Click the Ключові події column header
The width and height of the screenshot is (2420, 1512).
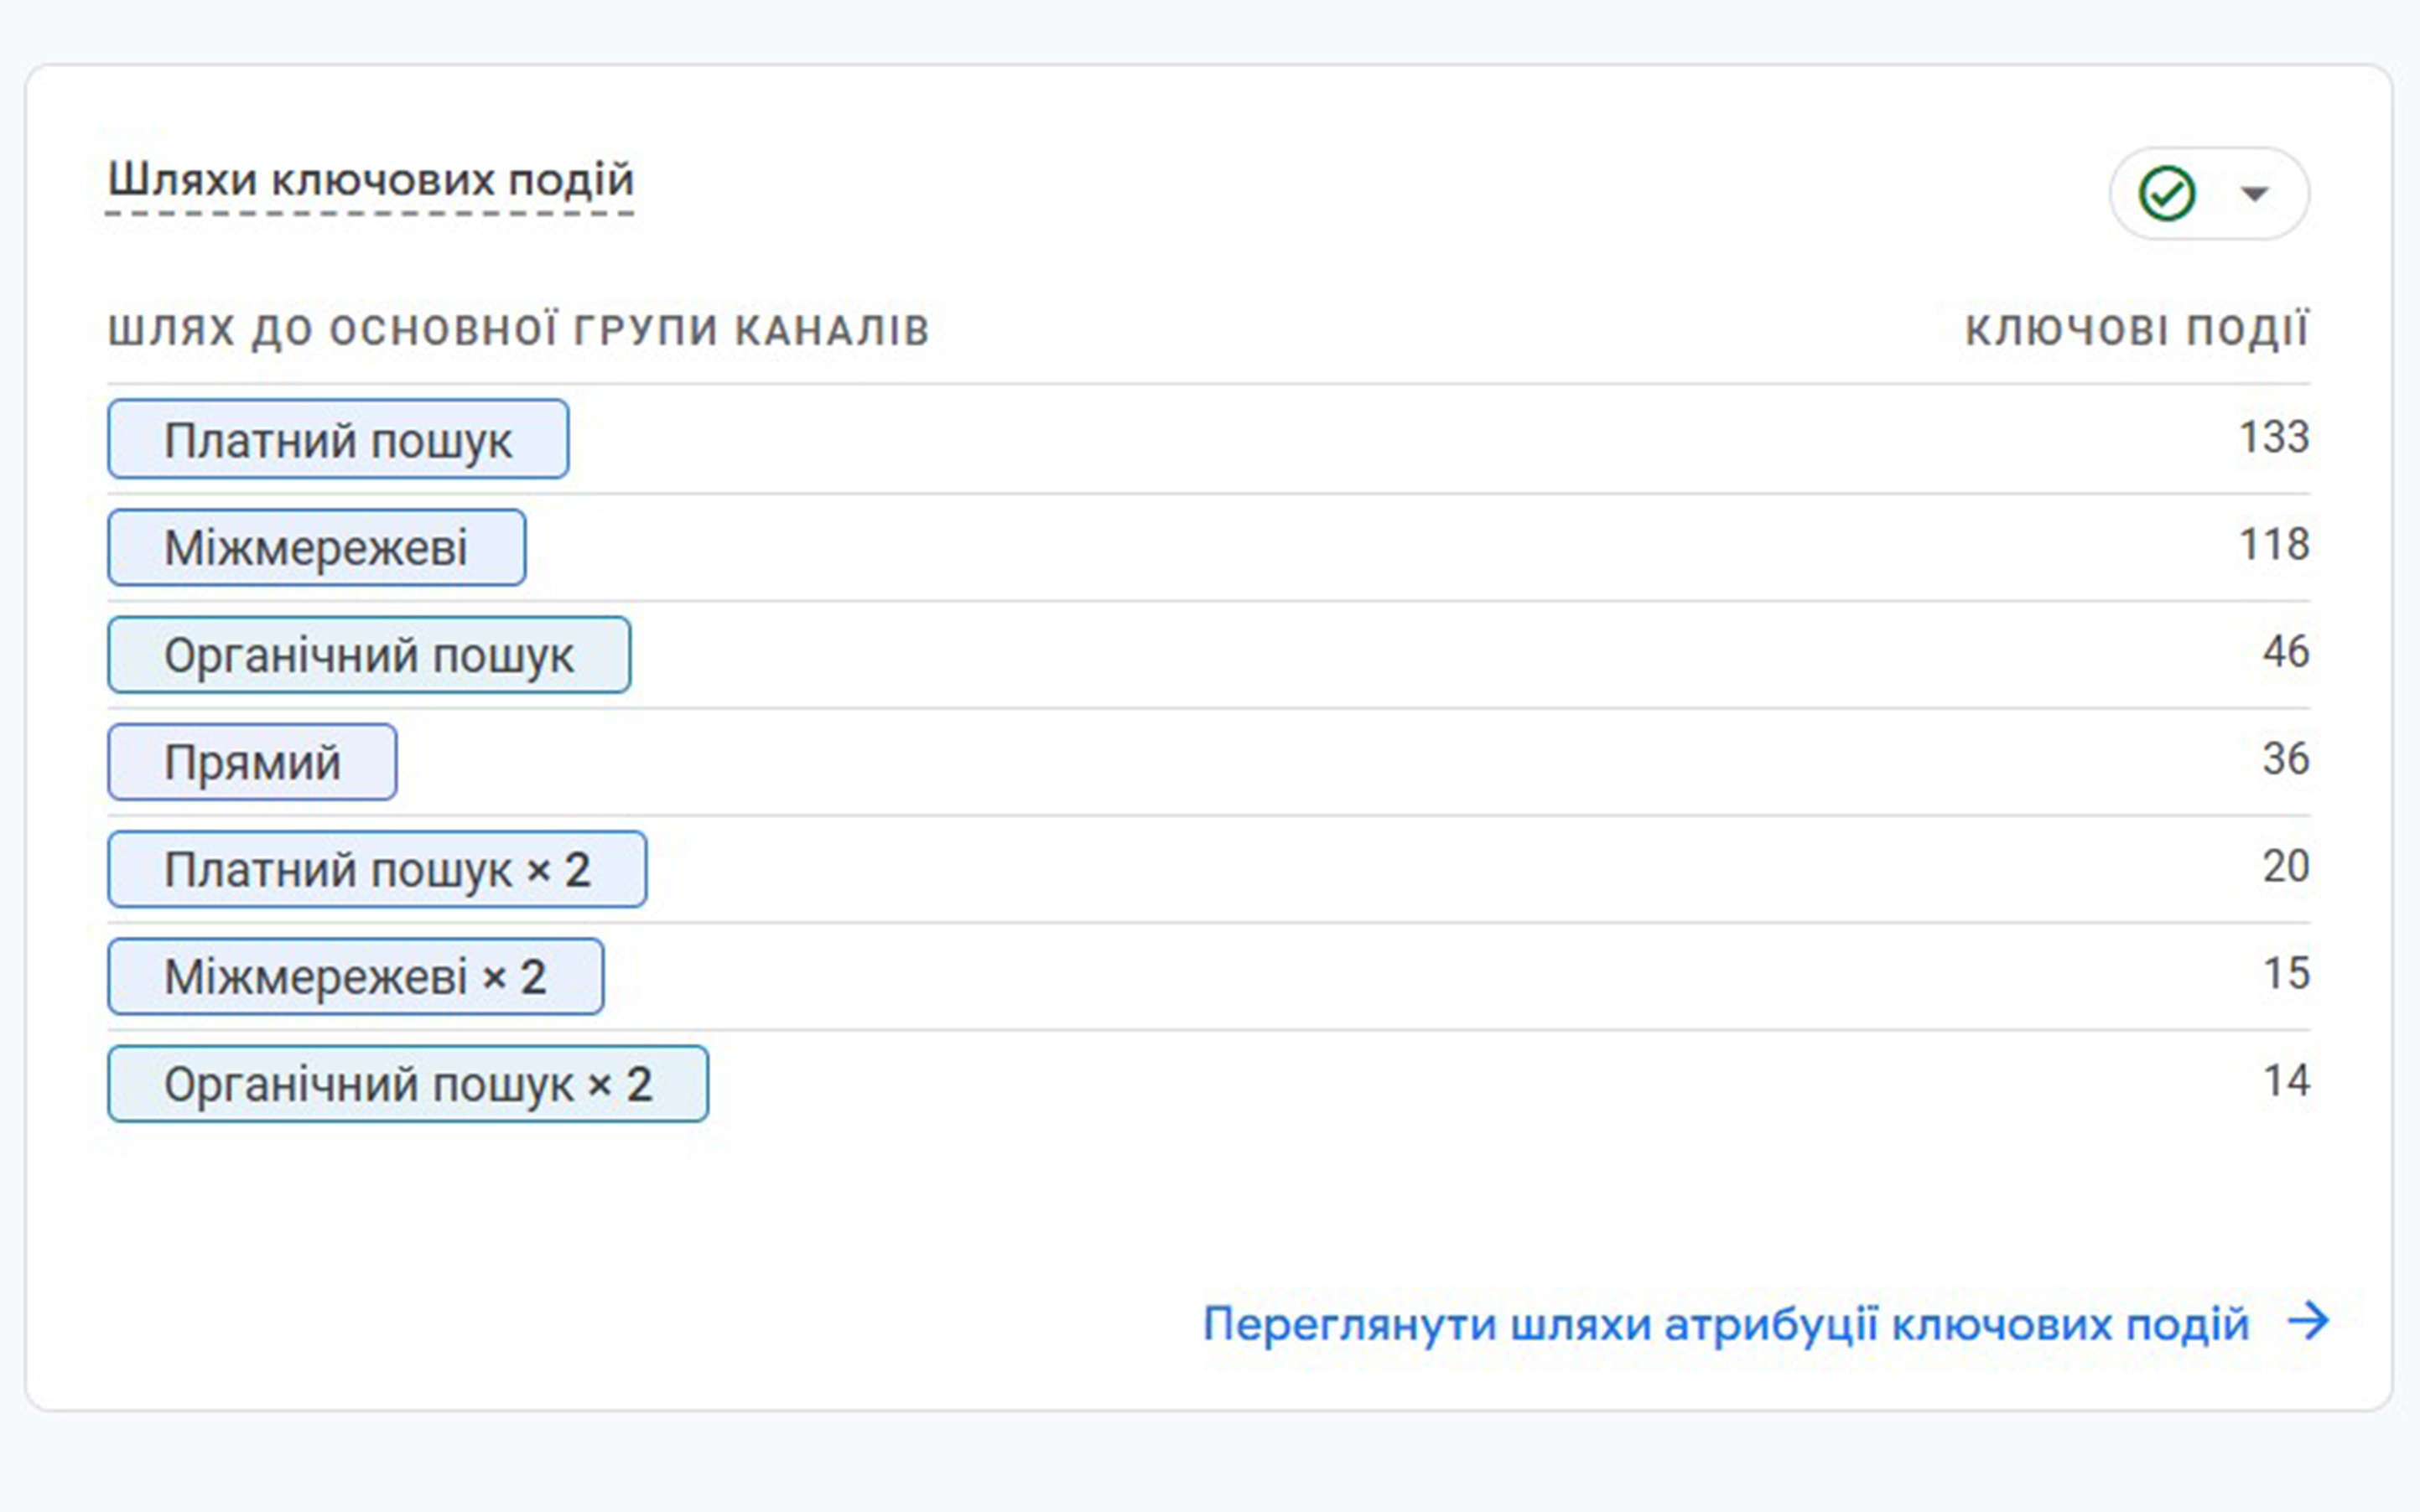[2137, 330]
